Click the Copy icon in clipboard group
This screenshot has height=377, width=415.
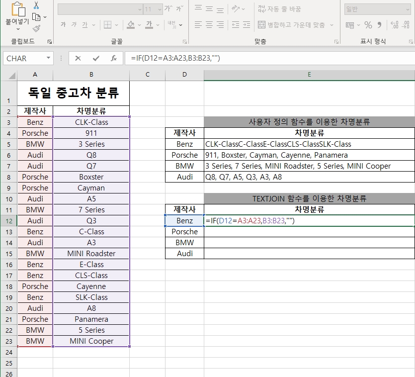(x=36, y=17)
